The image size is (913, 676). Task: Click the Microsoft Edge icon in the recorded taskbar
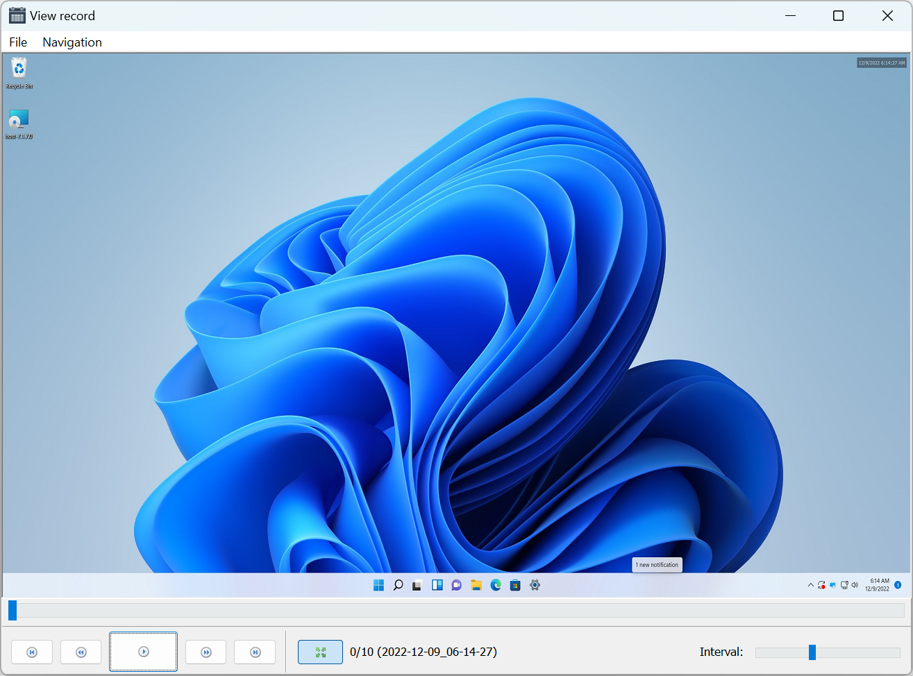pyautogui.click(x=496, y=585)
